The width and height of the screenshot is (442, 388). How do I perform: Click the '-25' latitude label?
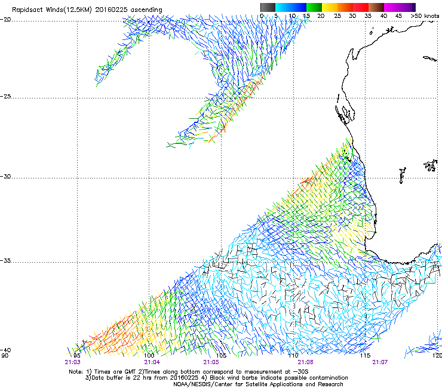(x=5, y=96)
